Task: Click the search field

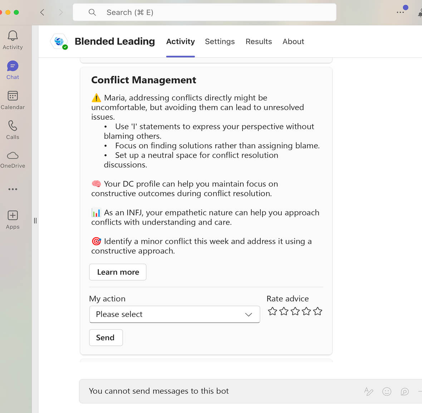Action: coord(205,13)
